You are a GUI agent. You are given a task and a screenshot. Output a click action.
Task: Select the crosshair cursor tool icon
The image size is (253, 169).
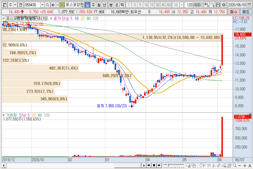coord(204,165)
